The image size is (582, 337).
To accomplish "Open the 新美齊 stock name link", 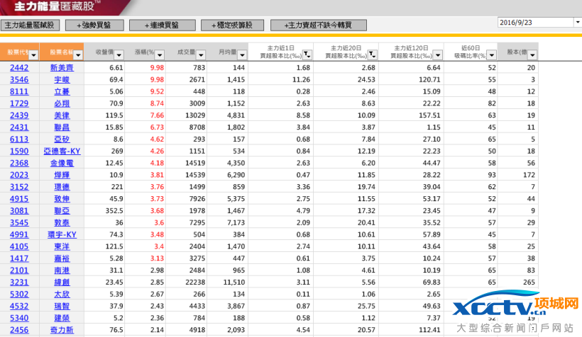I will coord(62,67).
